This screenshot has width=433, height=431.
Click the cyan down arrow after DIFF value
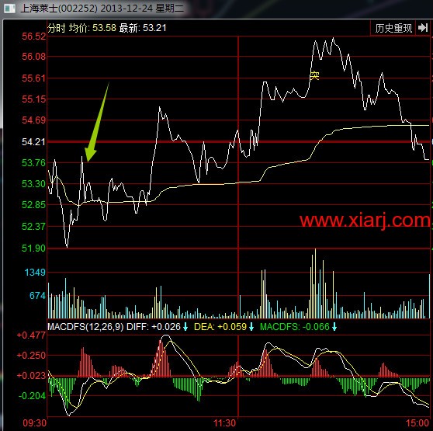185,327
